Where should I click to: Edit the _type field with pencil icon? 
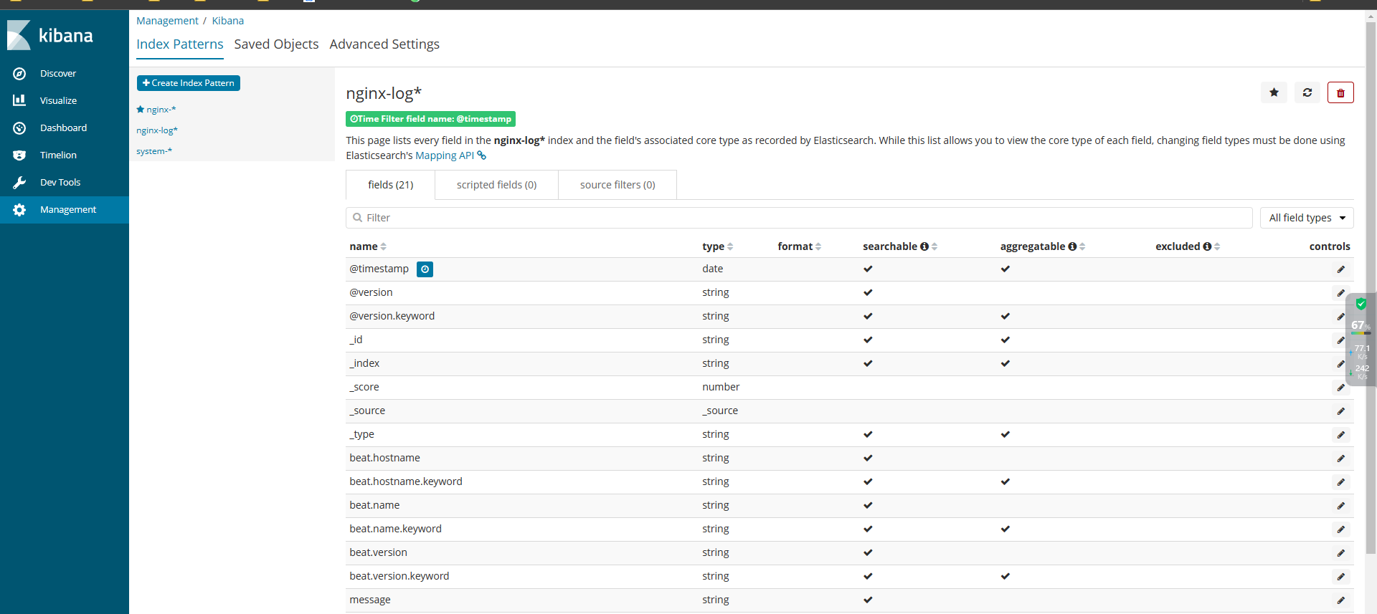pyautogui.click(x=1340, y=435)
